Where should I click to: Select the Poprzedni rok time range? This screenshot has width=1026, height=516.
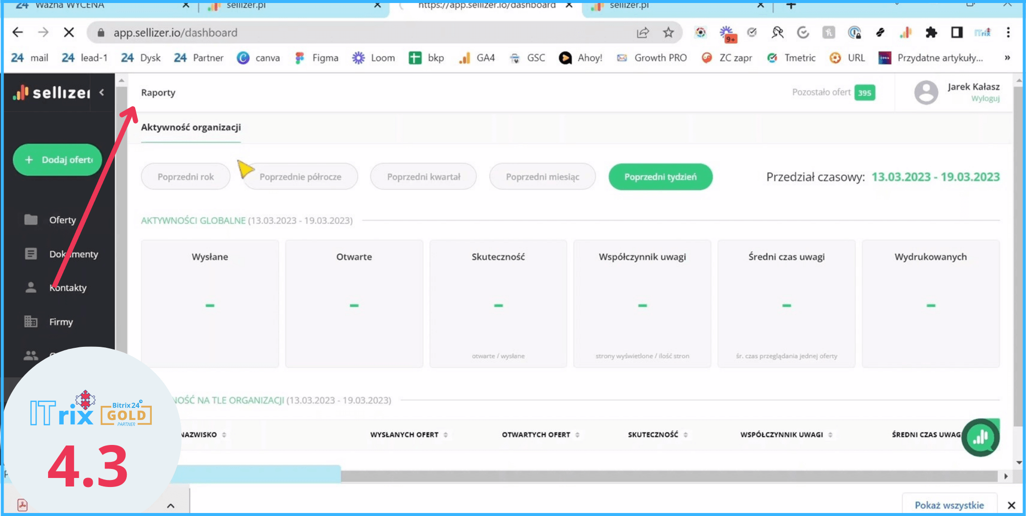[185, 177]
